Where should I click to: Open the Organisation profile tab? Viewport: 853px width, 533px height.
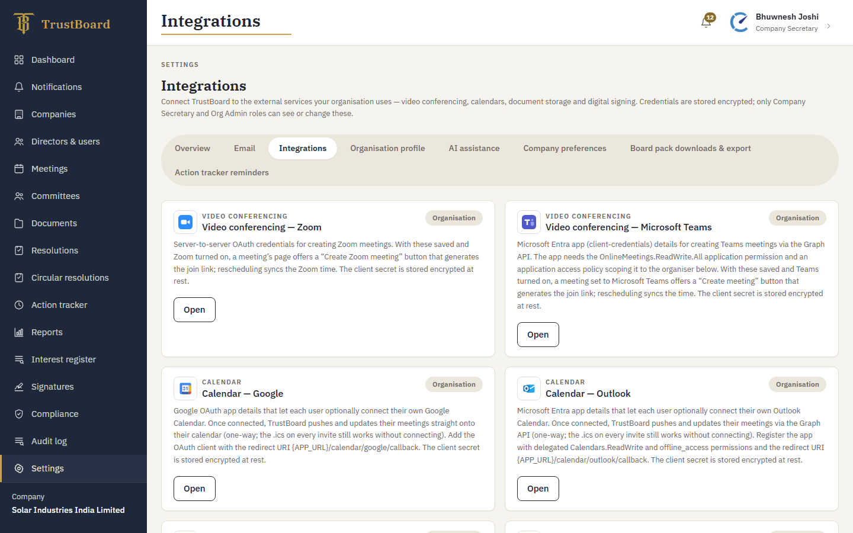[x=387, y=148]
